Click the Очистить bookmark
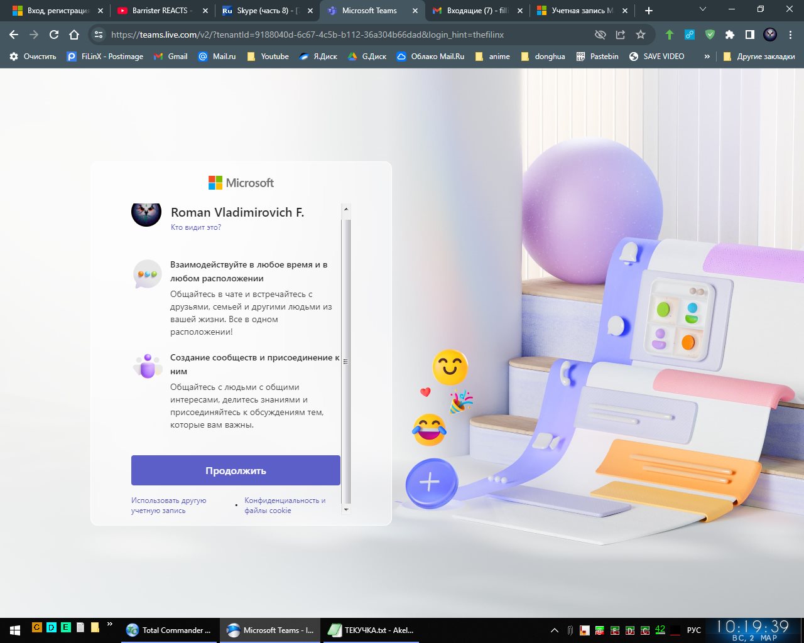Screen dimensions: 804x643 [33, 57]
